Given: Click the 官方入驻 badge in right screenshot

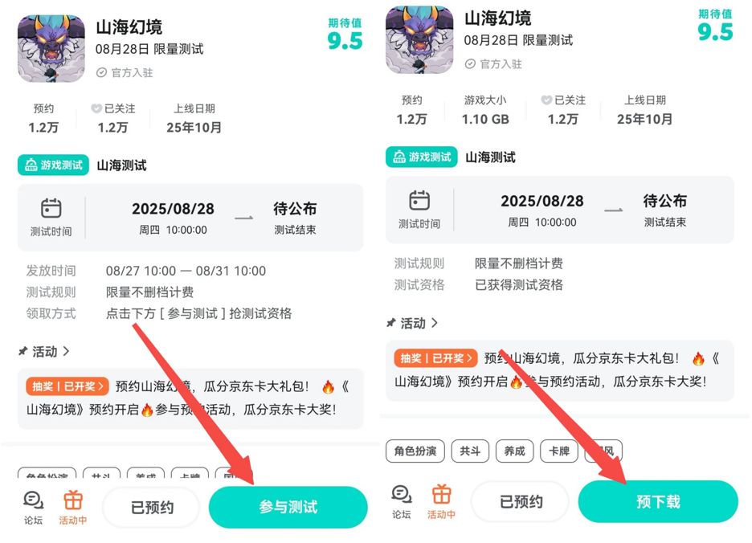Looking at the screenshot, I should tap(493, 63).
